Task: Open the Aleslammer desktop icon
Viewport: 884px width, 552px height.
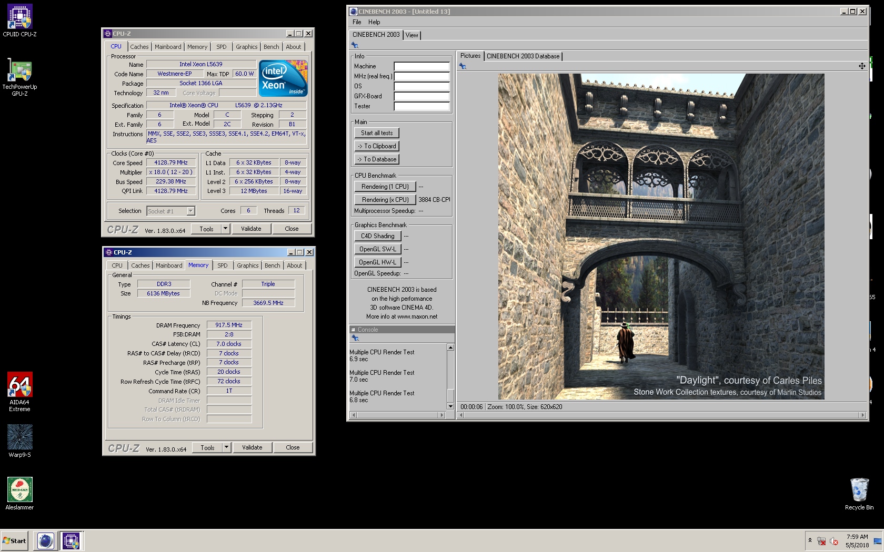Action: click(19, 494)
